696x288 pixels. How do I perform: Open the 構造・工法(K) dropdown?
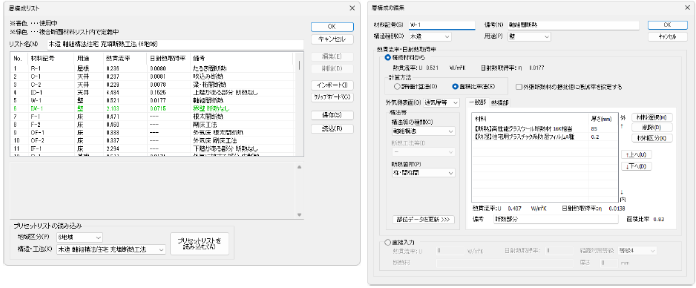pyautogui.click(x=111, y=249)
